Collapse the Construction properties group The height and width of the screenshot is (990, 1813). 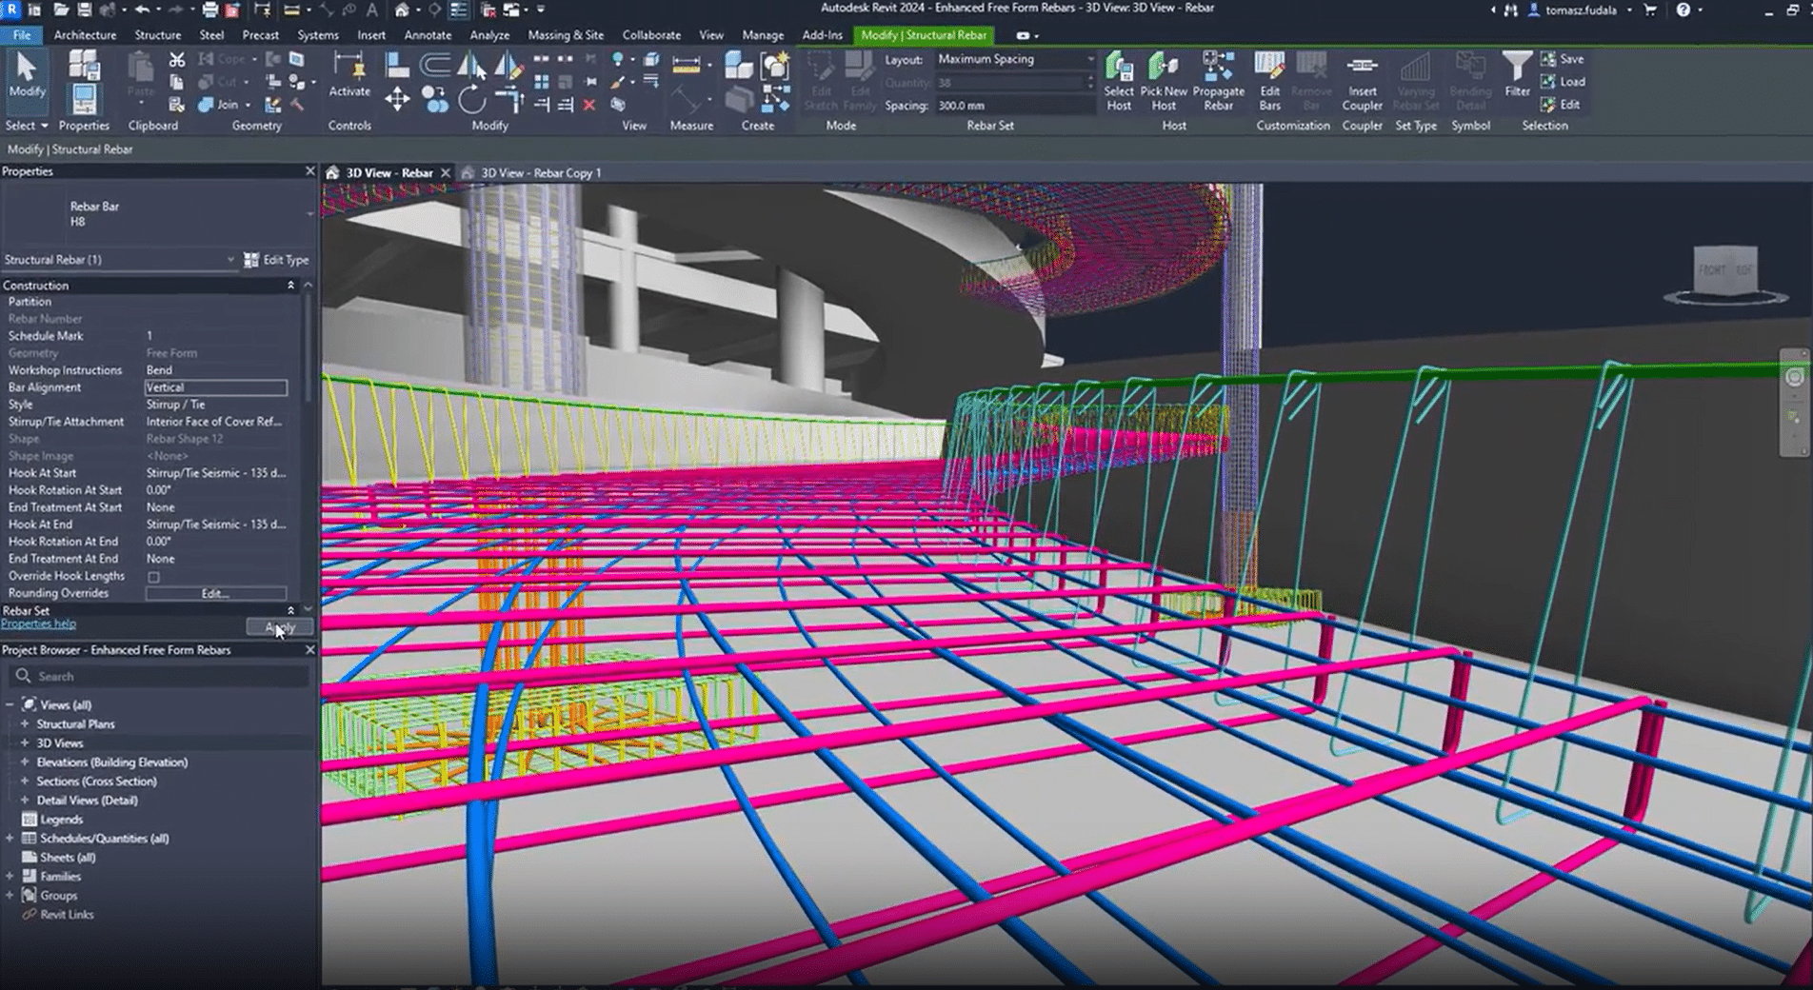point(290,286)
